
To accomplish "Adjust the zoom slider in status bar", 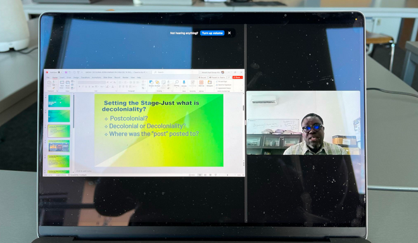I will tap(227, 175).
